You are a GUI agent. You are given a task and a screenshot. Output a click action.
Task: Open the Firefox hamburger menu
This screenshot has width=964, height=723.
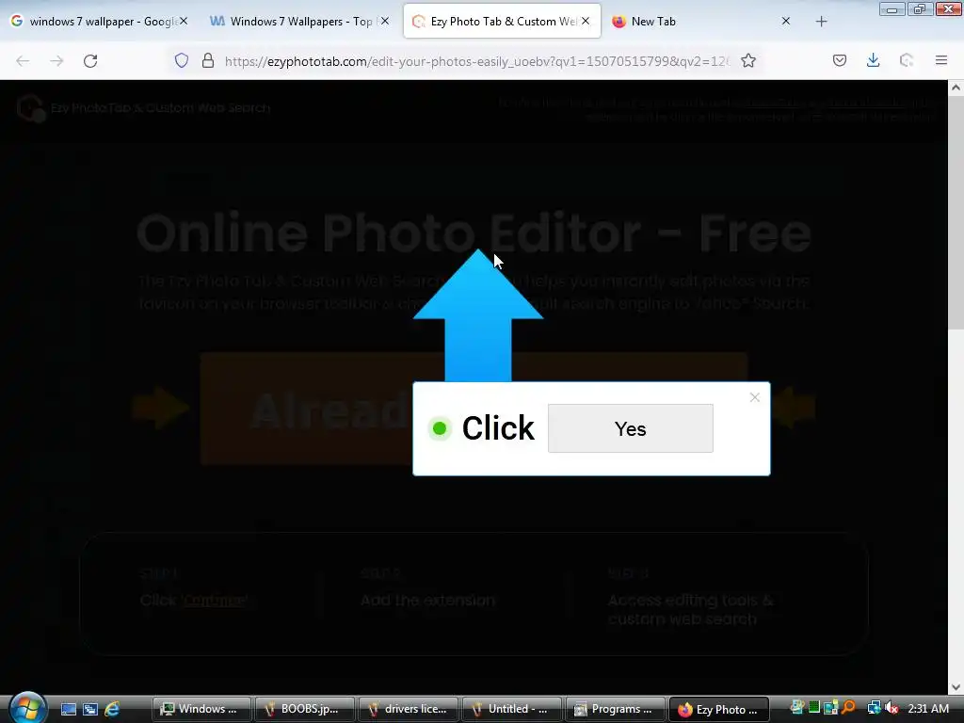tap(941, 60)
